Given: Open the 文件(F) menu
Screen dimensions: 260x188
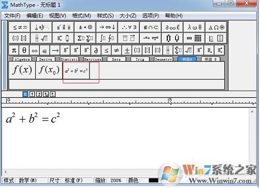Looking at the screenshot, I should [12, 16].
